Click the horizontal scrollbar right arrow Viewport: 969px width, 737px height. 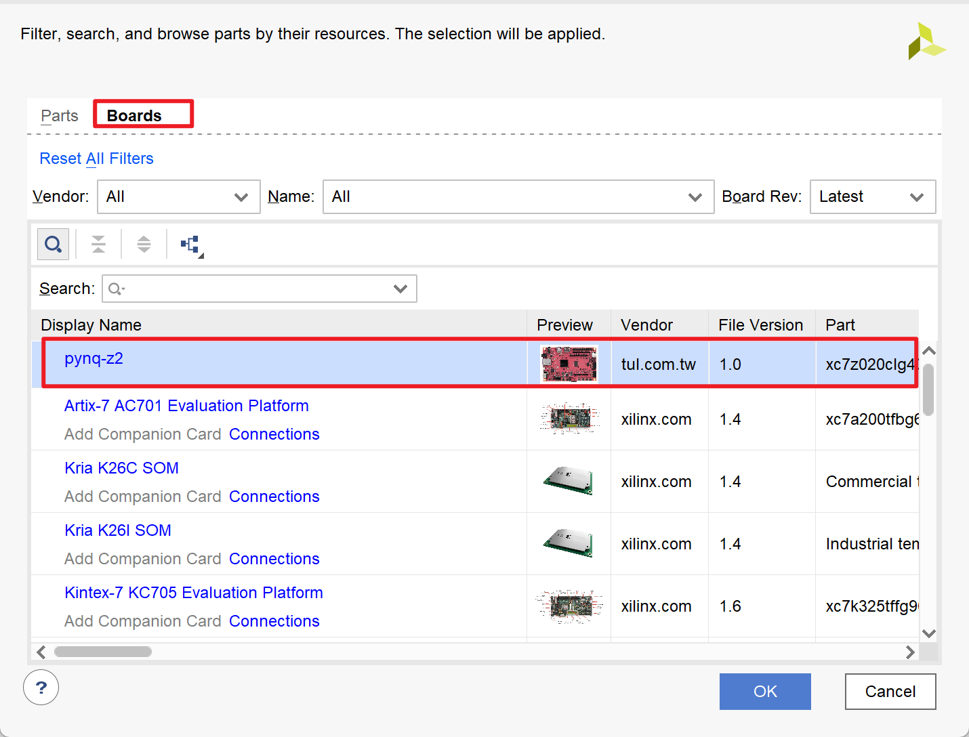(x=910, y=652)
